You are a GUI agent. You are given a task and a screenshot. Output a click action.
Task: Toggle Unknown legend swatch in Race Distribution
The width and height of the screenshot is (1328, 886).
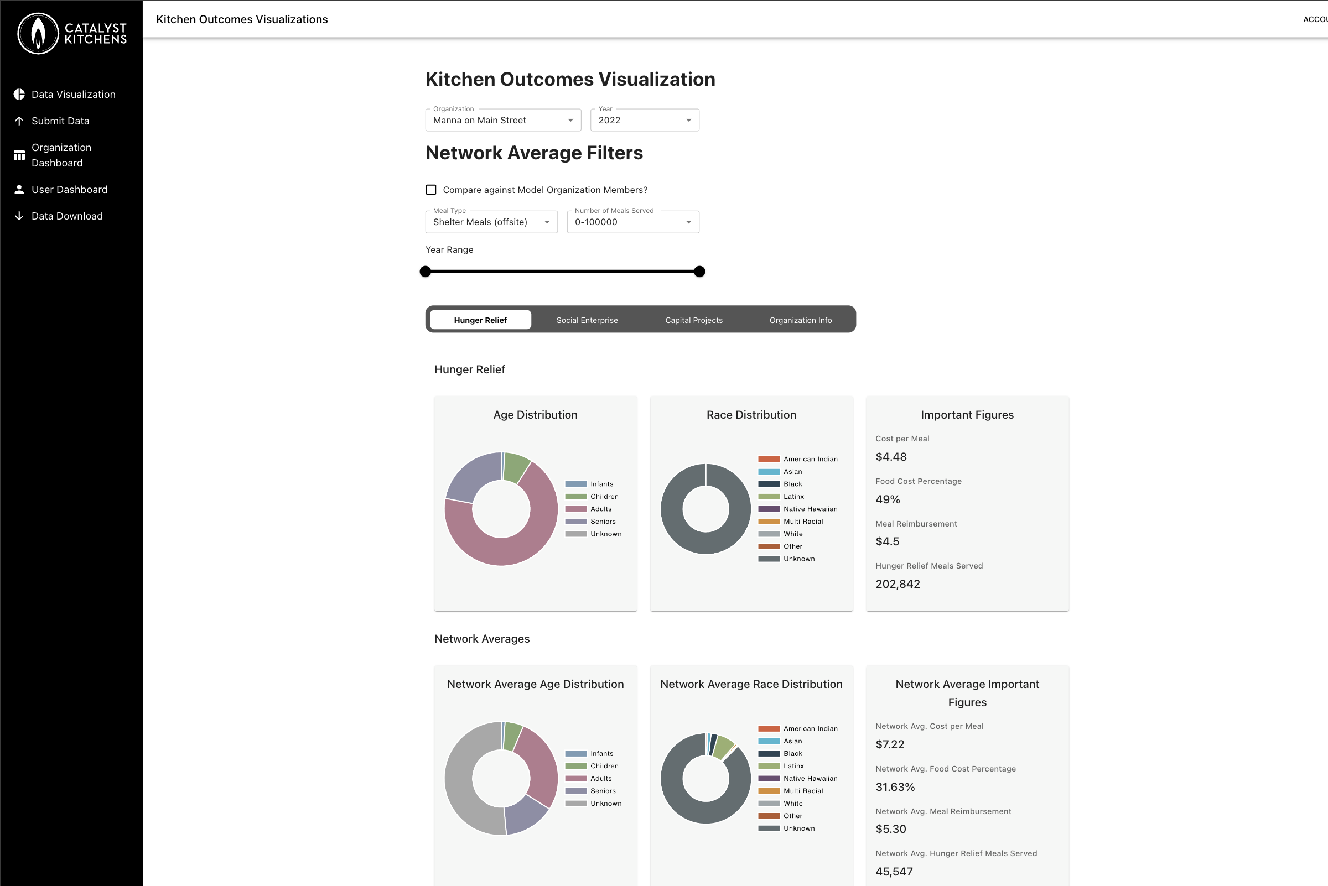pos(769,559)
